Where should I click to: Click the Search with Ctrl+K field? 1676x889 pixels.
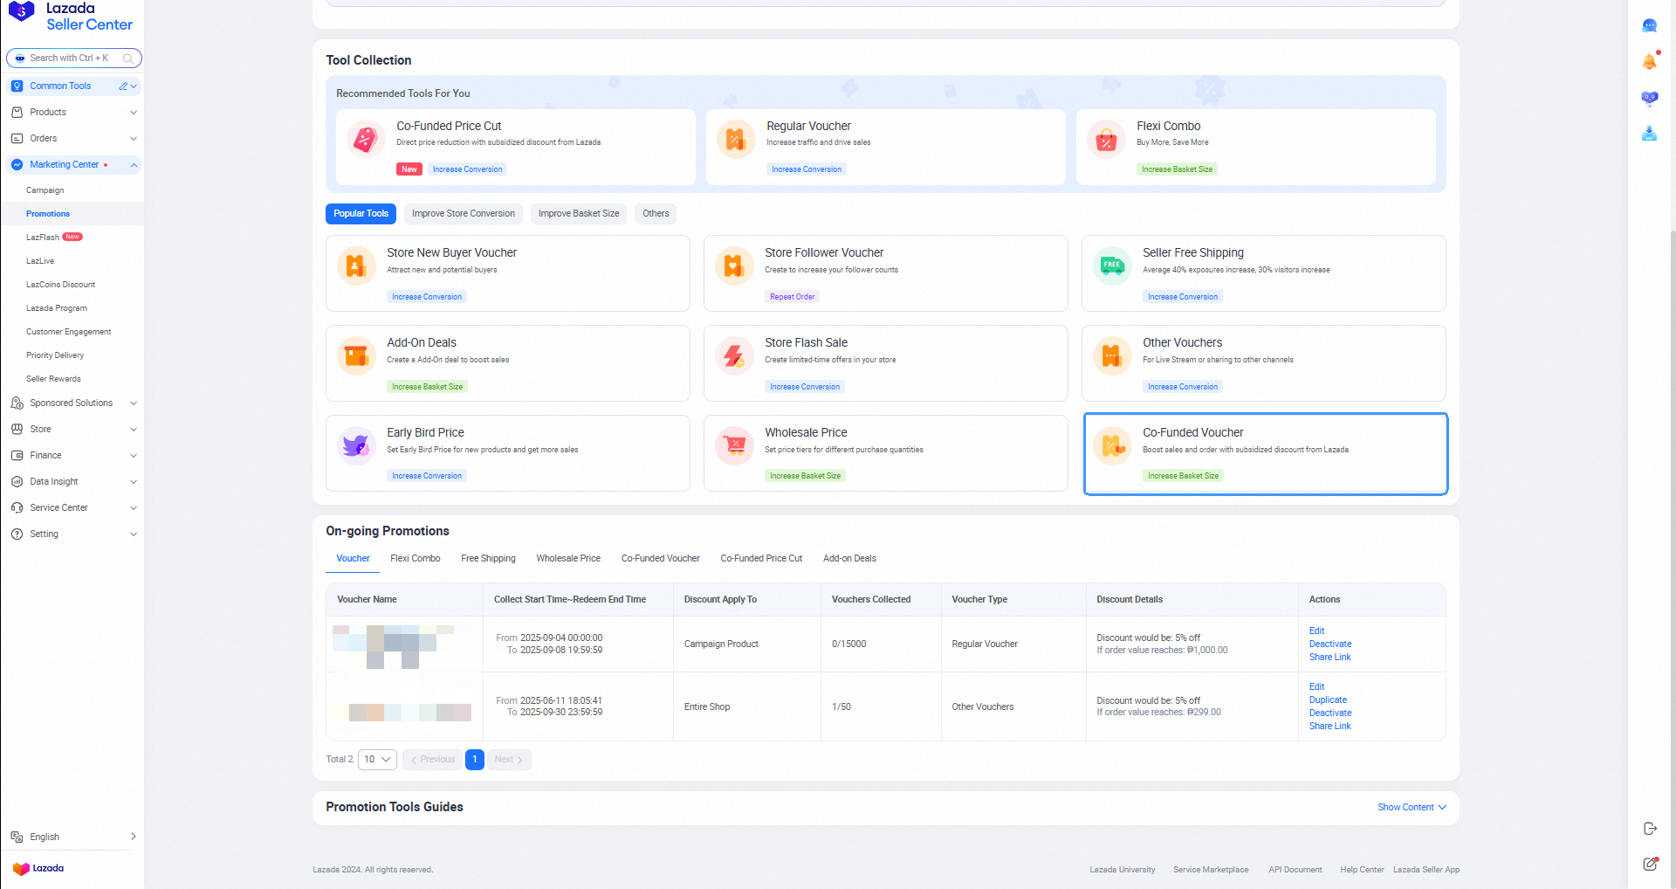click(x=74, y=59)
